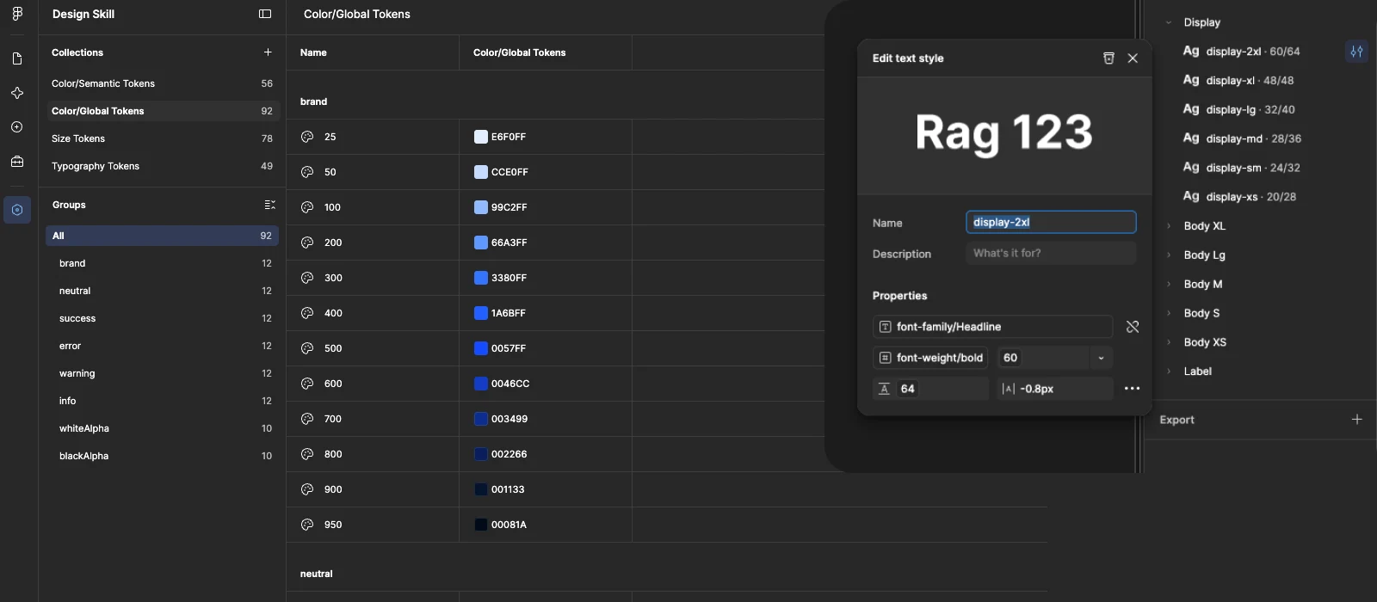Click the circled plus Insert icon
Screen dimensions: 1377x602
[x=17, y=127]
